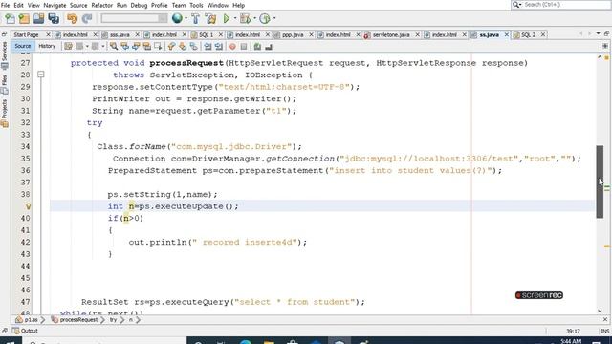This screenshot has height=344, width=612.
Task: Toggle Highlight Search in editor toolbar
Action: [146, 47]
